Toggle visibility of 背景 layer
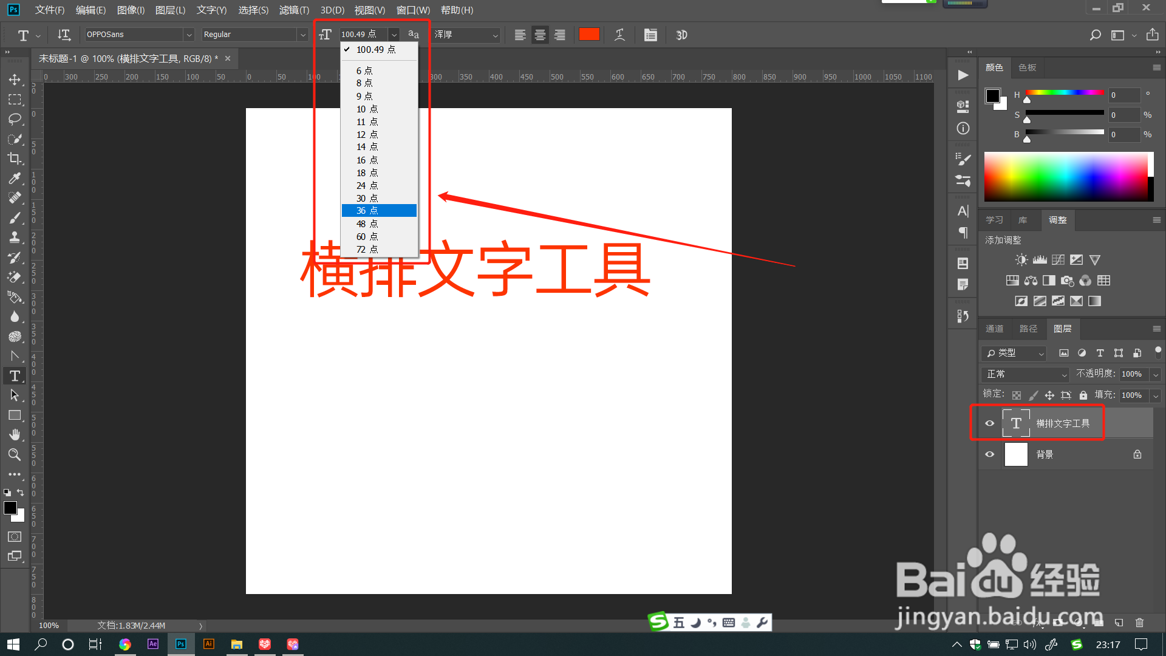Screen dimensions: 1166x656 pos(990,454)
